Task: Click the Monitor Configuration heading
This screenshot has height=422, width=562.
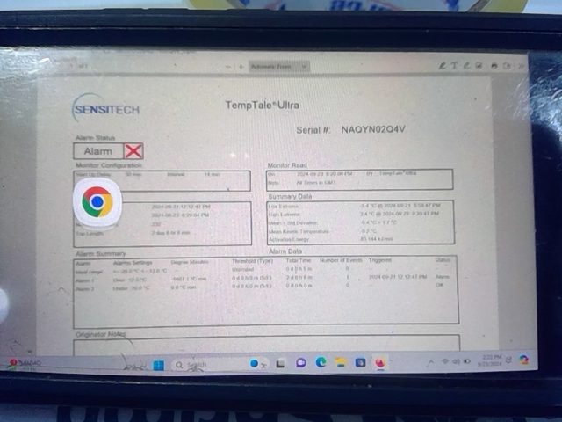Action: [x=109, y=165]
